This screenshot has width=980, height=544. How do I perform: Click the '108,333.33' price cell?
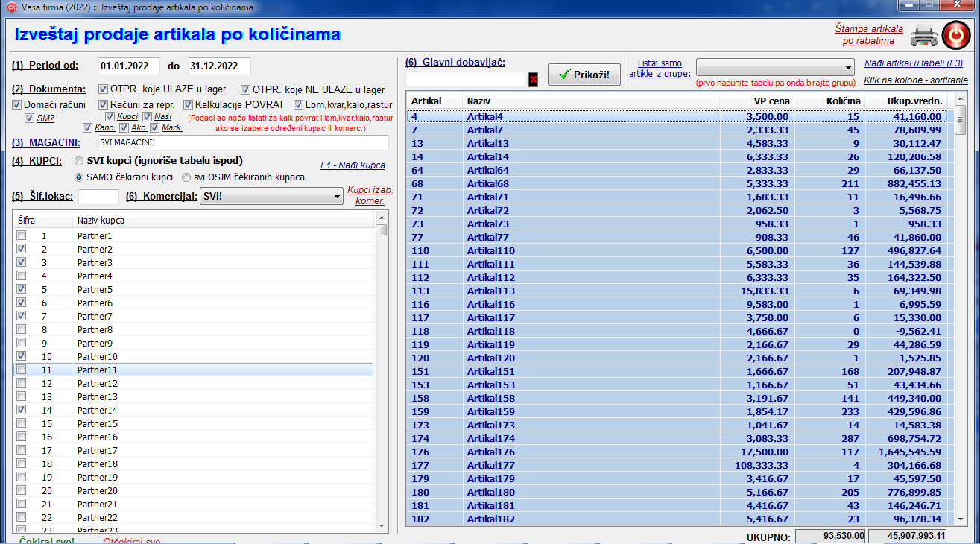(x=756, y=465)
